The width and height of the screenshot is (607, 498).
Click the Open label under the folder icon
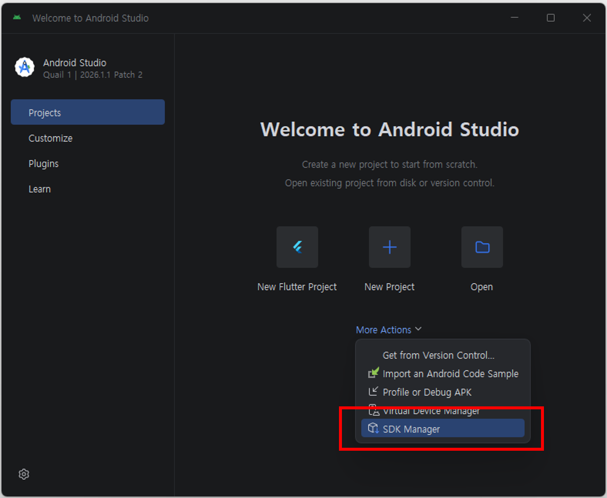point(482,287)
